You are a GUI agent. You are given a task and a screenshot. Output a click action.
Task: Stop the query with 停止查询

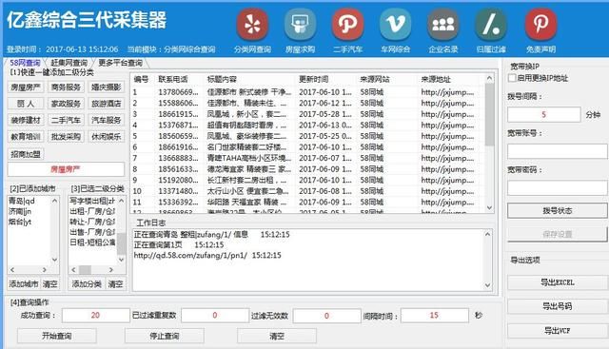coord(165,336)
